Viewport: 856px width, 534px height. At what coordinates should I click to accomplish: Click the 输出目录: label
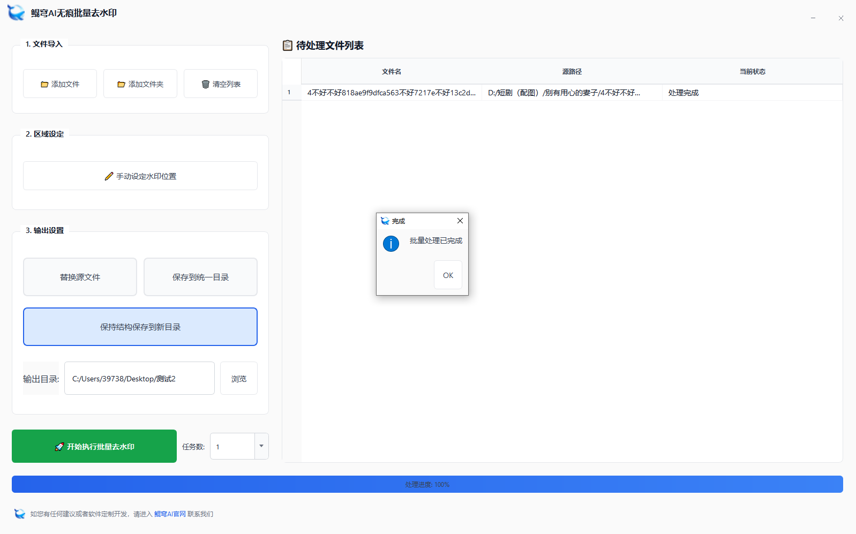coord(41,379)
